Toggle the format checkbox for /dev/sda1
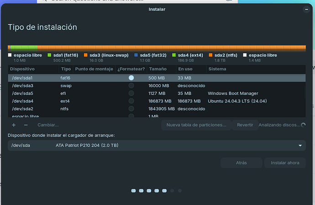The height and width of the screenshot is (205, 315). tap(131, 78)
